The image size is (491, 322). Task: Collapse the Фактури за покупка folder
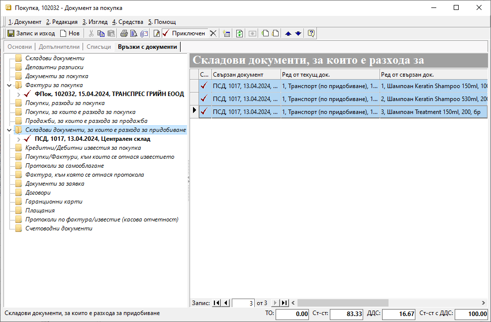point(9,85)
